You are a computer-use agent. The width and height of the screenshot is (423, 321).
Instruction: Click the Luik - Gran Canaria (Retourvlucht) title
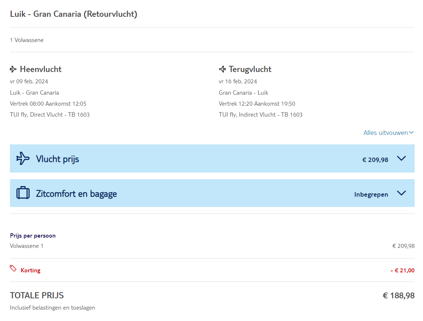pos(73,14)
